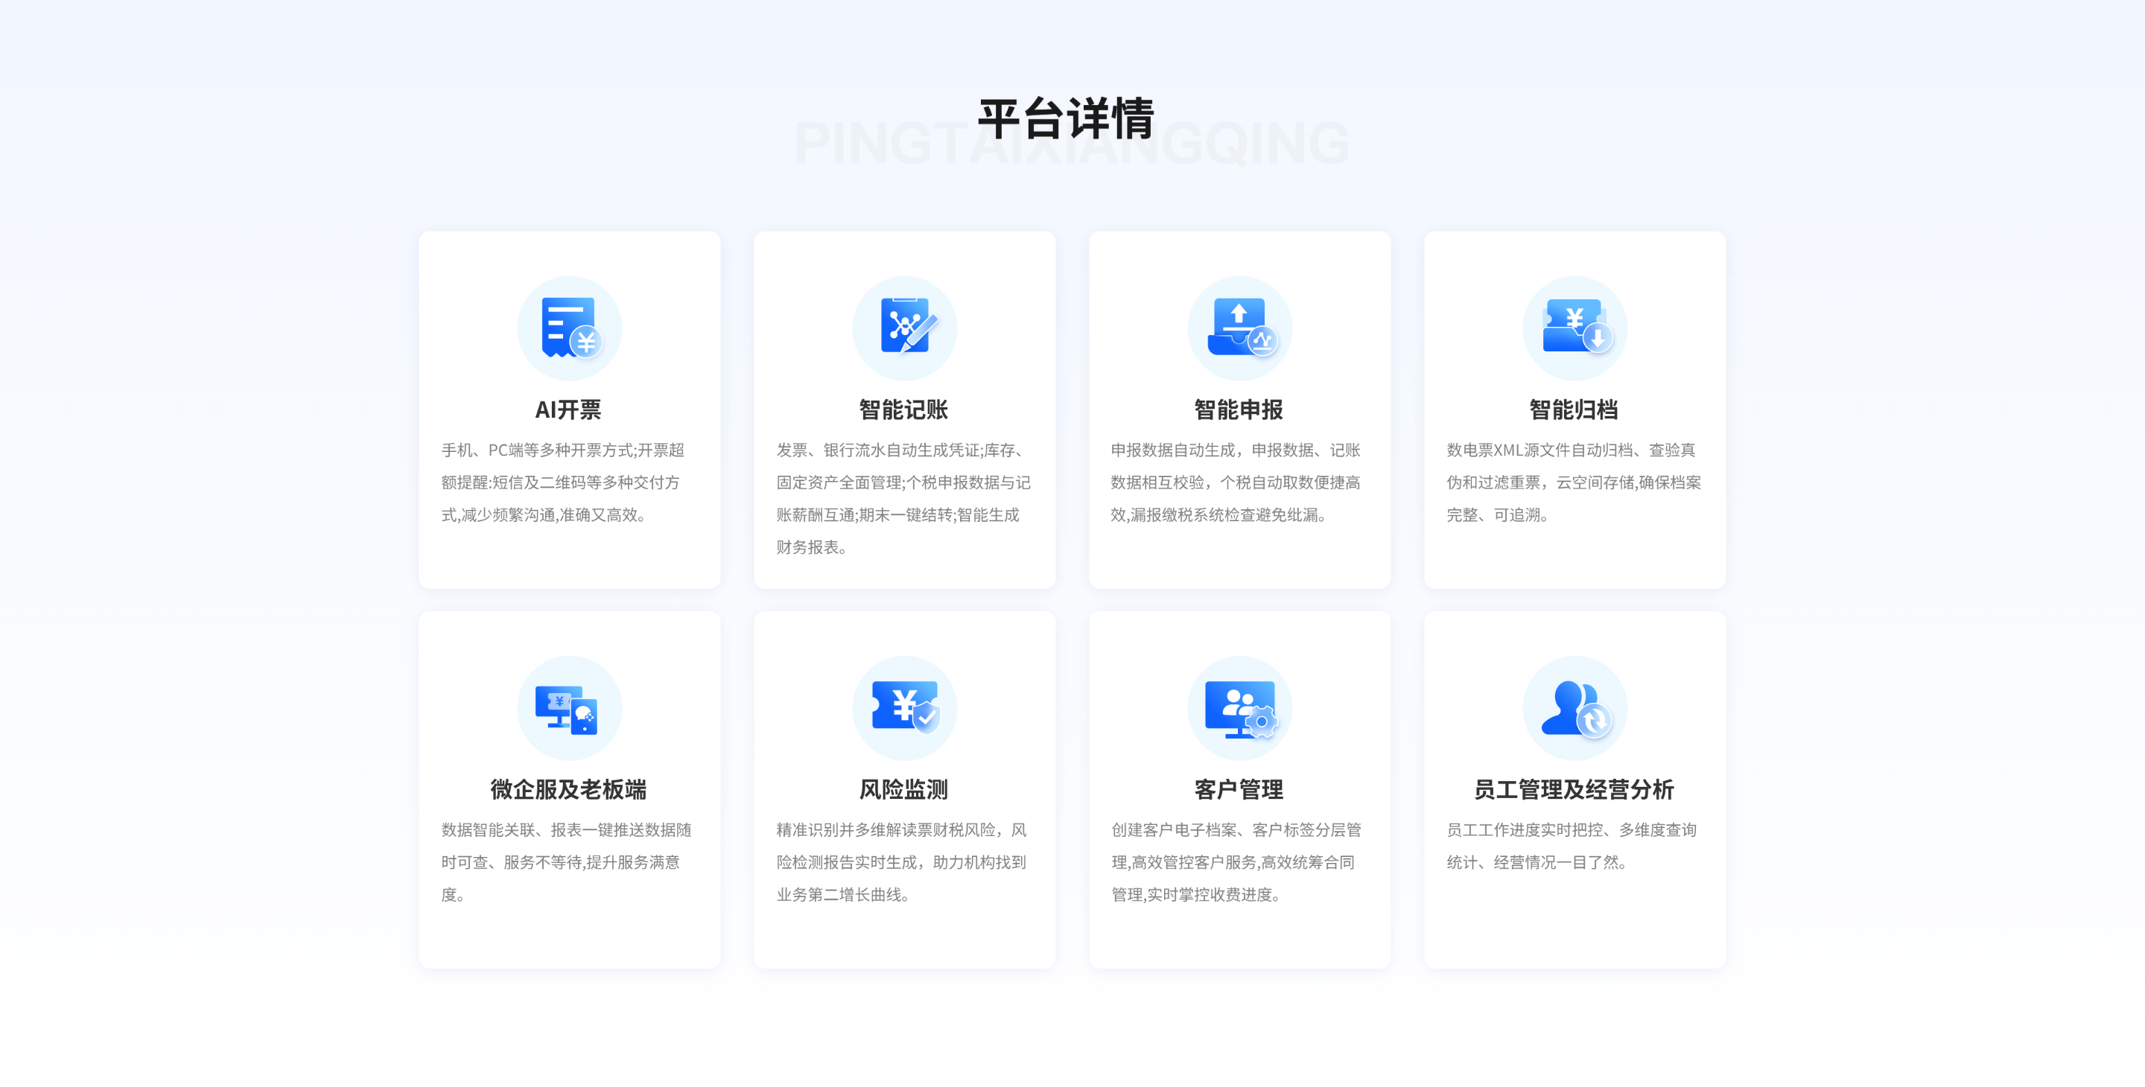Open the 客户管理 feature title
The image size is (2145, 1087).
tap(1239, 791)
